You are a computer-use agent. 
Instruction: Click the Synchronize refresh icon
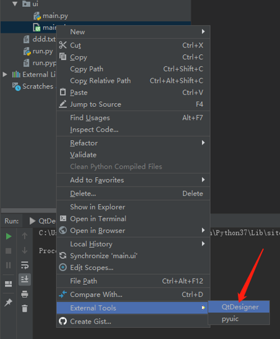[x=63, y=256]
